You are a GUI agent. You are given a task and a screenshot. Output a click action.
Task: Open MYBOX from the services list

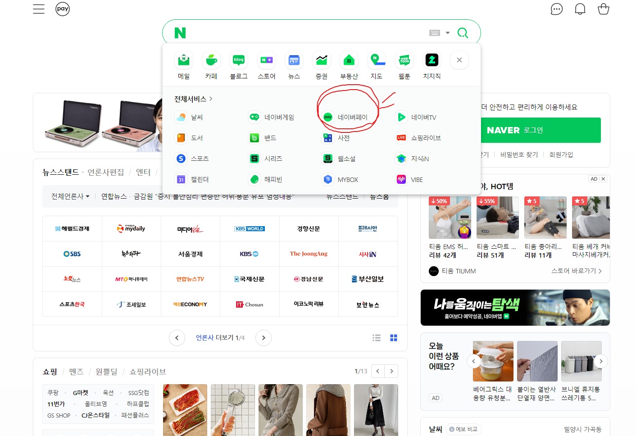click(x=341, y=179)
